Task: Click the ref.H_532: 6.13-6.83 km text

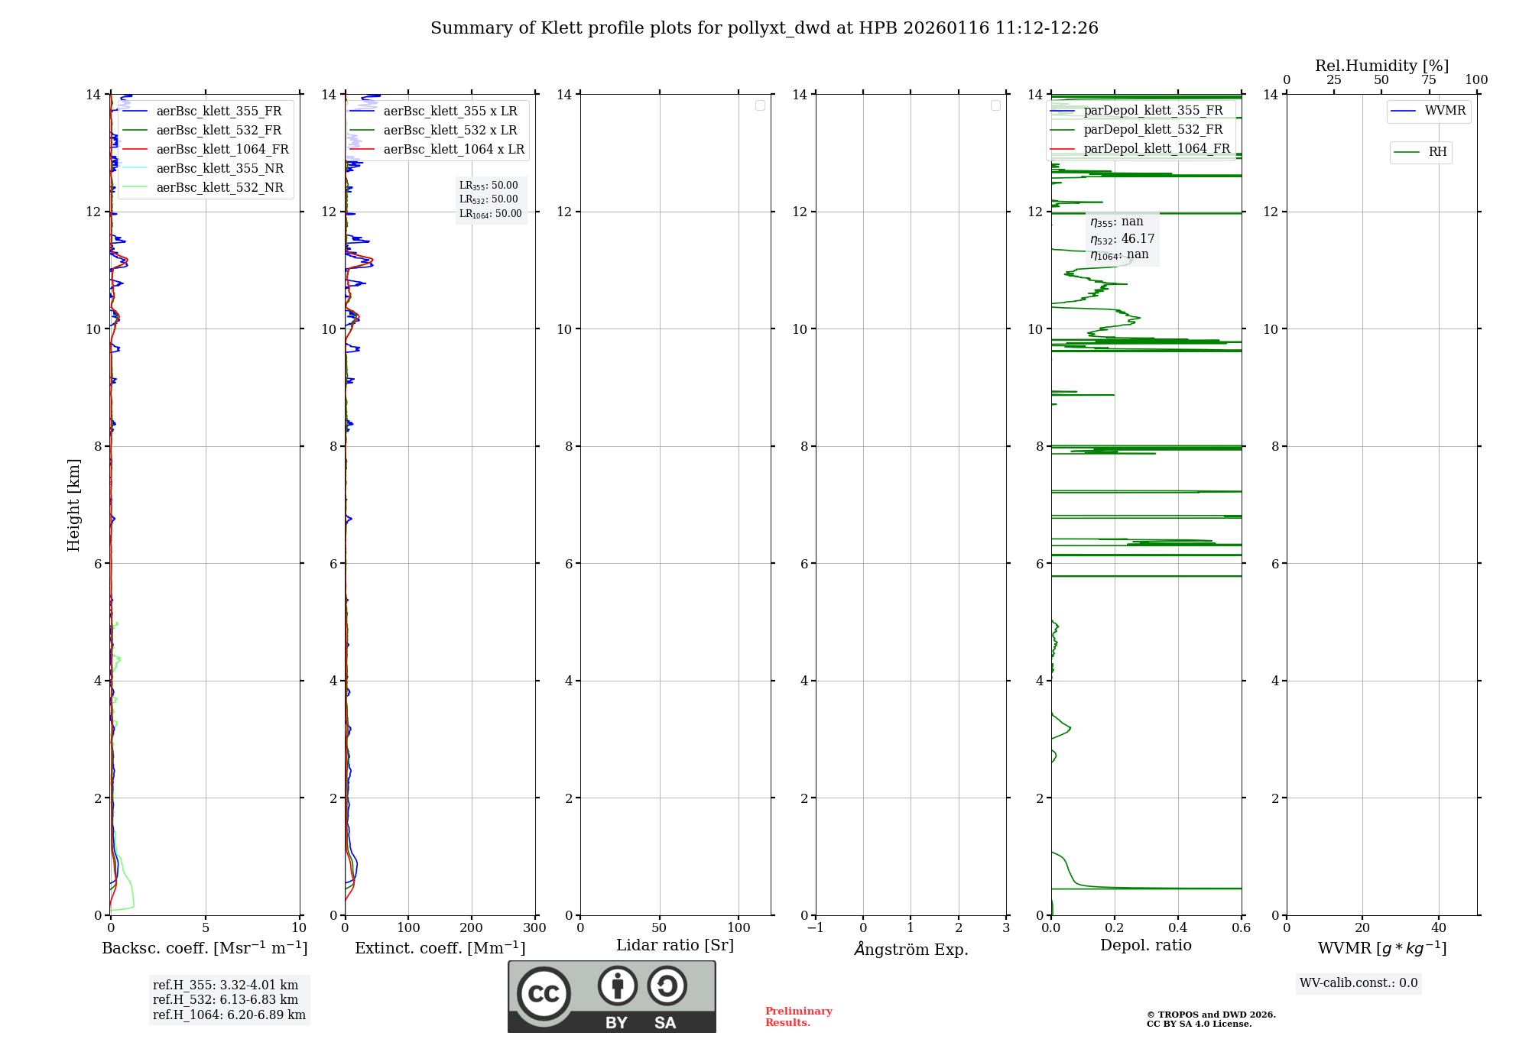Action: [226, 1000]
